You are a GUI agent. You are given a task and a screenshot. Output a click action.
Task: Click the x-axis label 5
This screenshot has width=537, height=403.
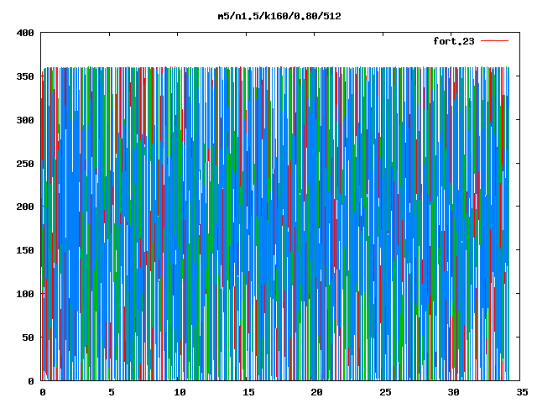(112, 392)
